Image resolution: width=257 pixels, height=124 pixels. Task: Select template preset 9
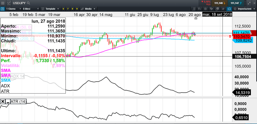77,9
